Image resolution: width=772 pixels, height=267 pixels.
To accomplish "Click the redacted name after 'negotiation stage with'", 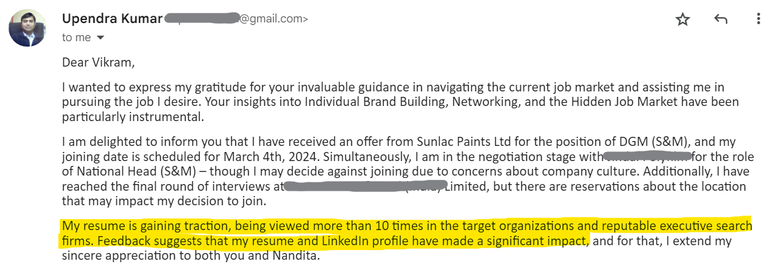I will (x=643, y=157).
